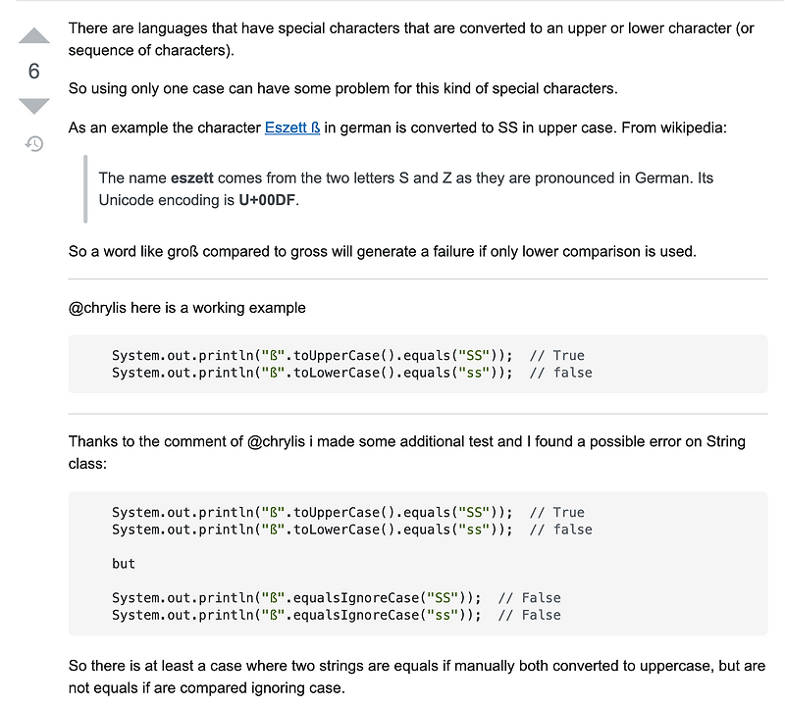Select the clock-shaped revision history icon
This screenshot has height=706, width=785.
click(x=33, y=143)
